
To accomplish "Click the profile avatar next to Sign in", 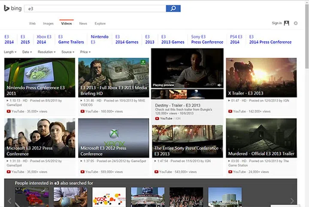I will [x=287, y=23].
